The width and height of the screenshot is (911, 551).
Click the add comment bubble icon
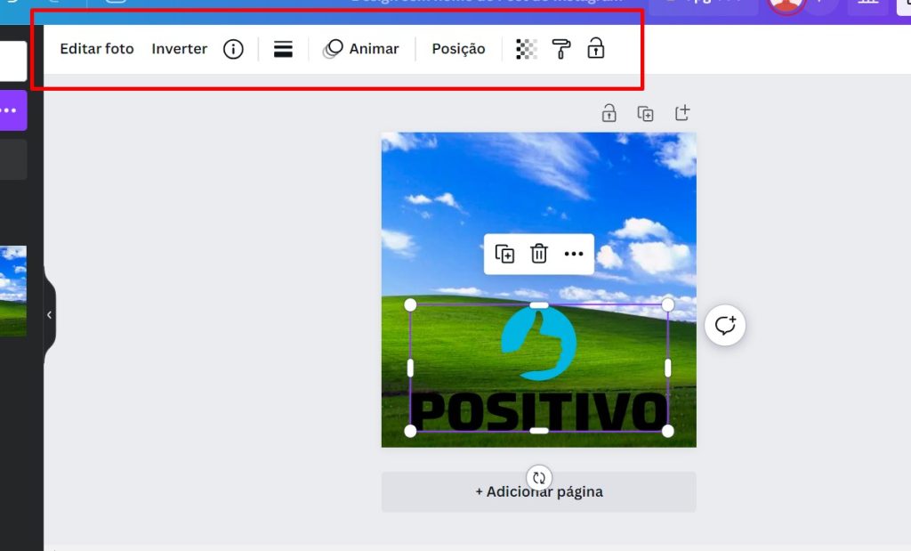pyautogui.click(x=724, y=326)
